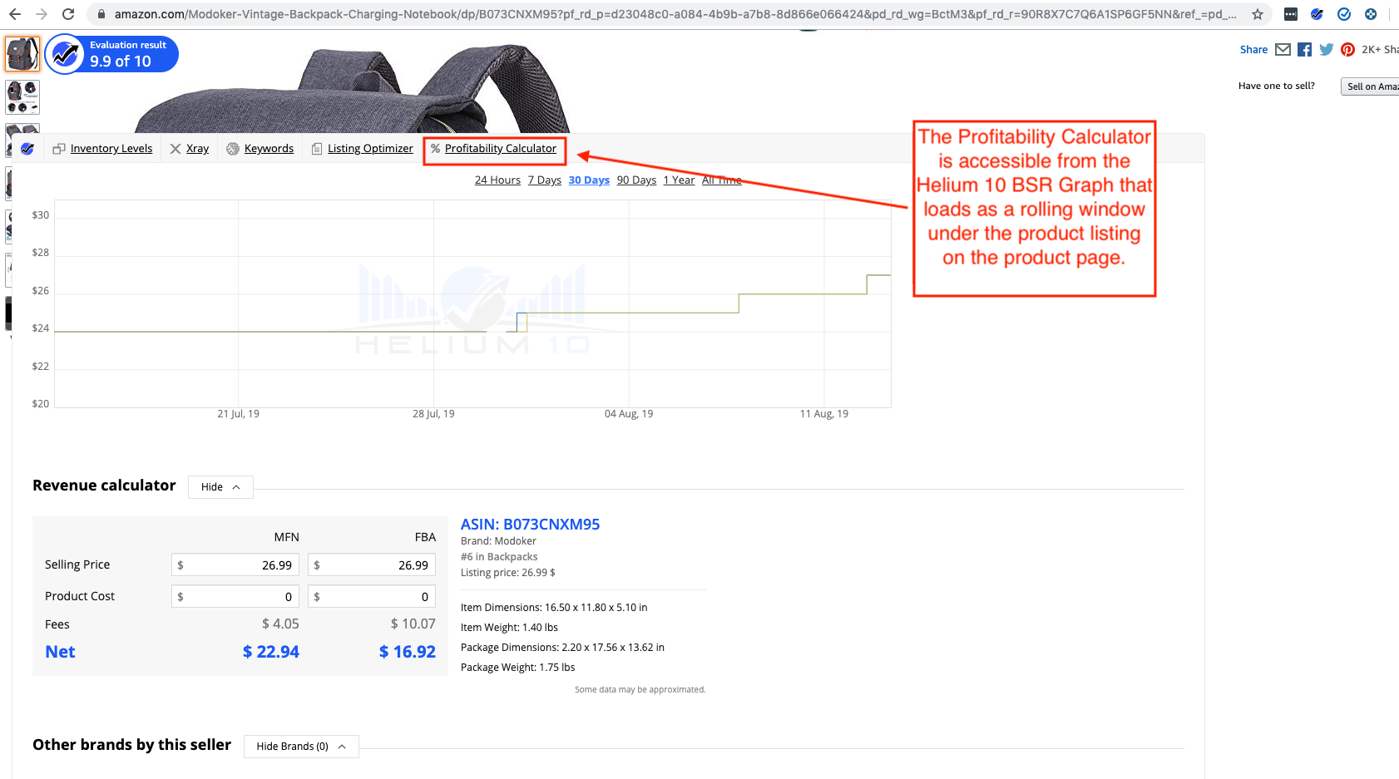This screenshot has width=1399, height=779.
Task: Share the listing via the email envelope icon
Action: [x=1283, y=49]
